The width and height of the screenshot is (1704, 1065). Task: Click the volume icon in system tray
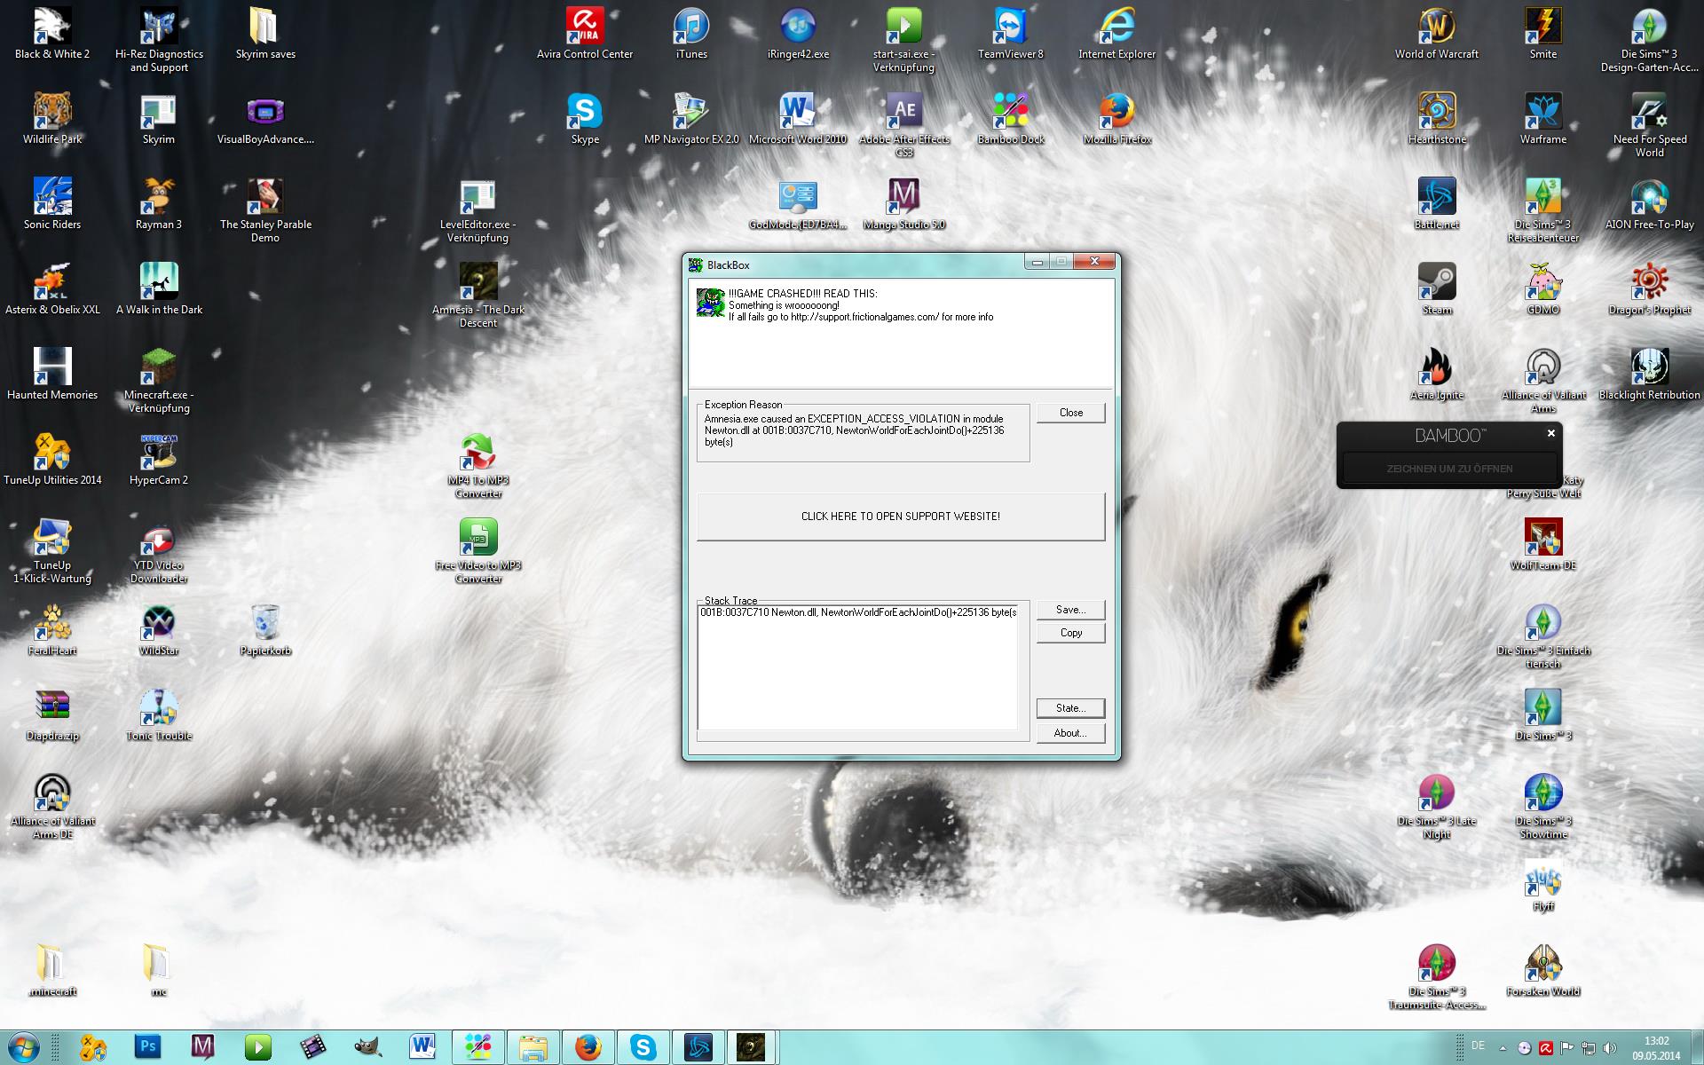1610,1048
